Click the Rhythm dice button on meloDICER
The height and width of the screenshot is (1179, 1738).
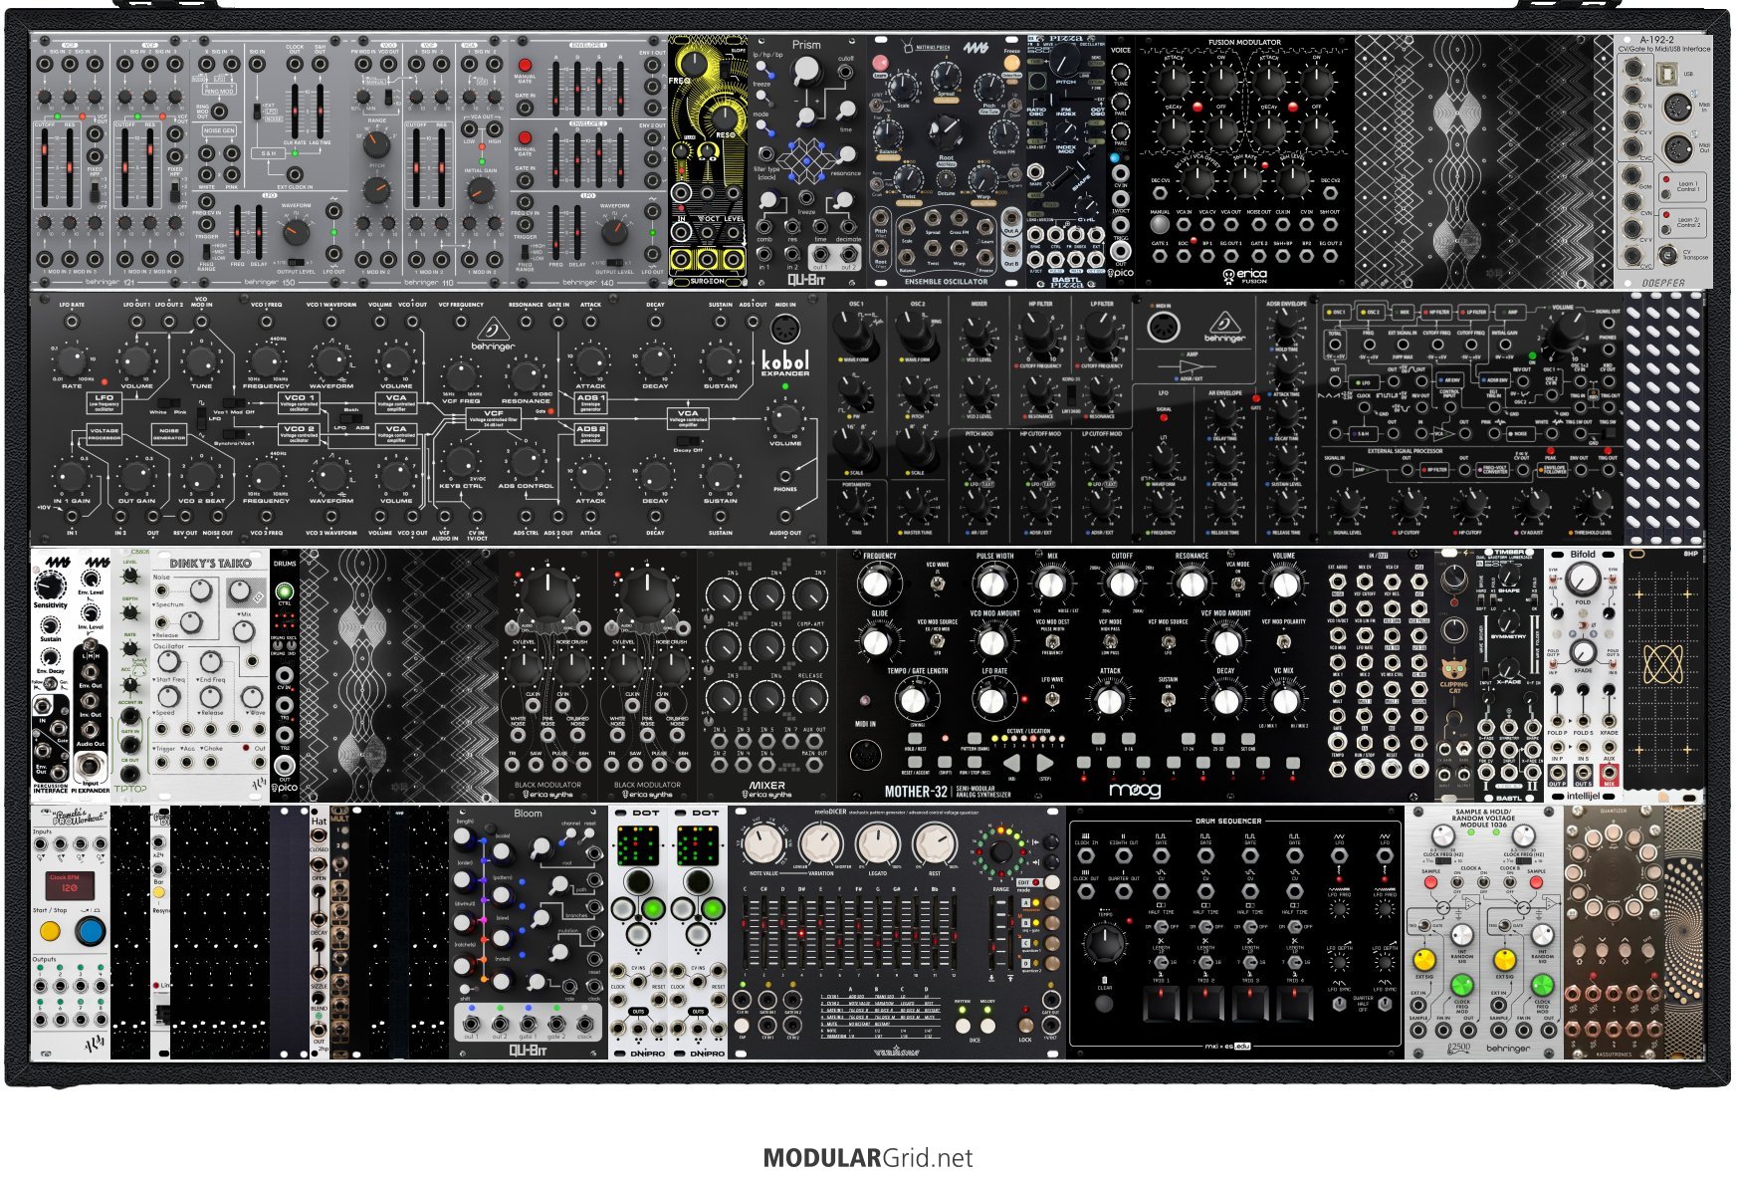pos(963,1026)
